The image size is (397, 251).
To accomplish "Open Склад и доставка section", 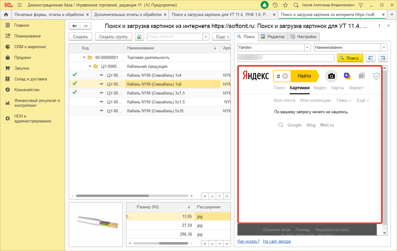I will coord(30,79).
